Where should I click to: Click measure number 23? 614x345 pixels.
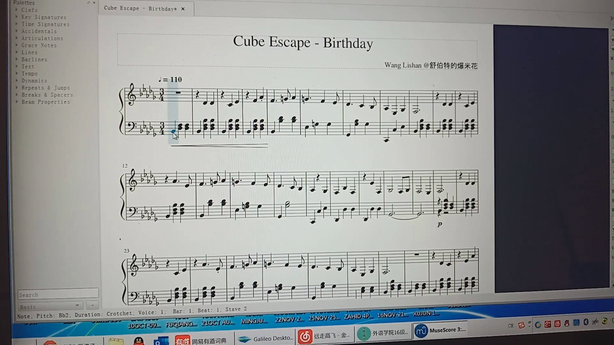(x=126, y=251)
